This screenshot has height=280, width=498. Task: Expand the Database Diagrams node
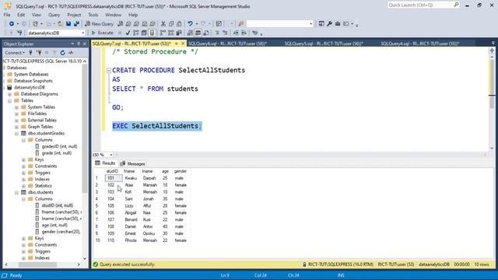[x=10, y=94]
